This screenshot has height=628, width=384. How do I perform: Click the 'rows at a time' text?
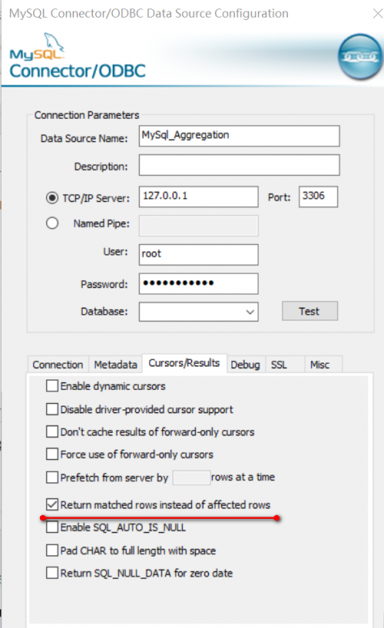(x=243, y=477)
